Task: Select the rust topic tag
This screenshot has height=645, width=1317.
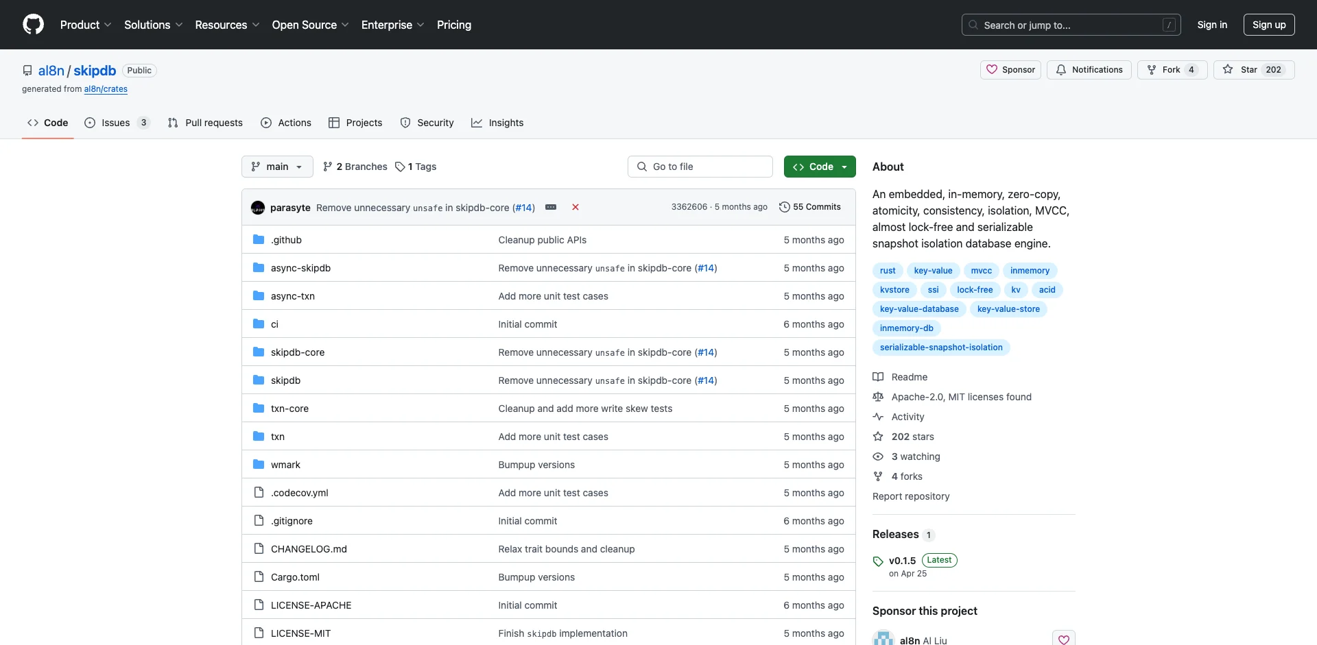Action: [x=888, y=271]
